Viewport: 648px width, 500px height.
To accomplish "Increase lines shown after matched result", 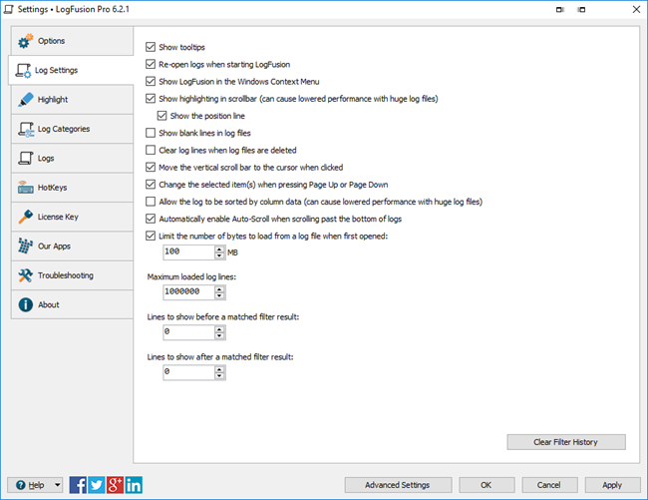I will [219, 369].
